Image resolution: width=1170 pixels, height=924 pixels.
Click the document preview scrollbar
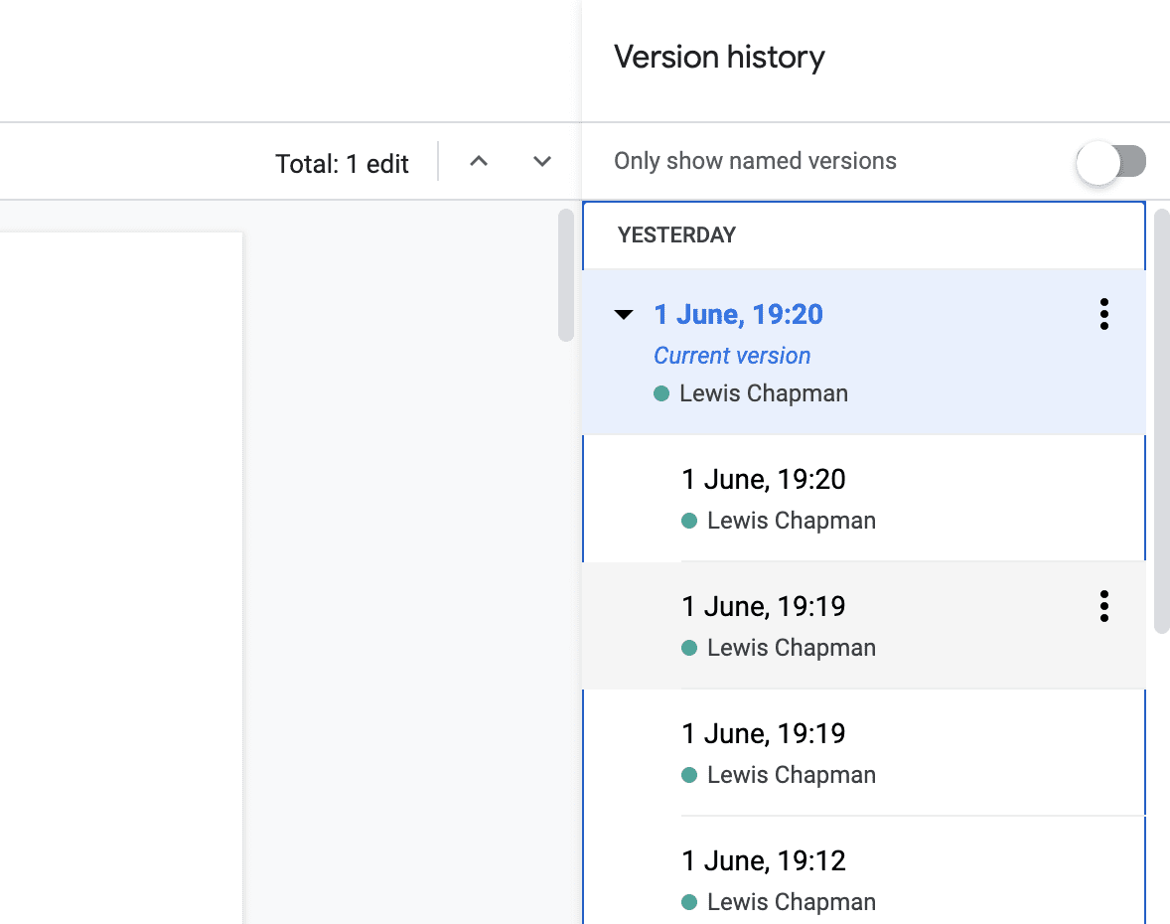[566, 275]
